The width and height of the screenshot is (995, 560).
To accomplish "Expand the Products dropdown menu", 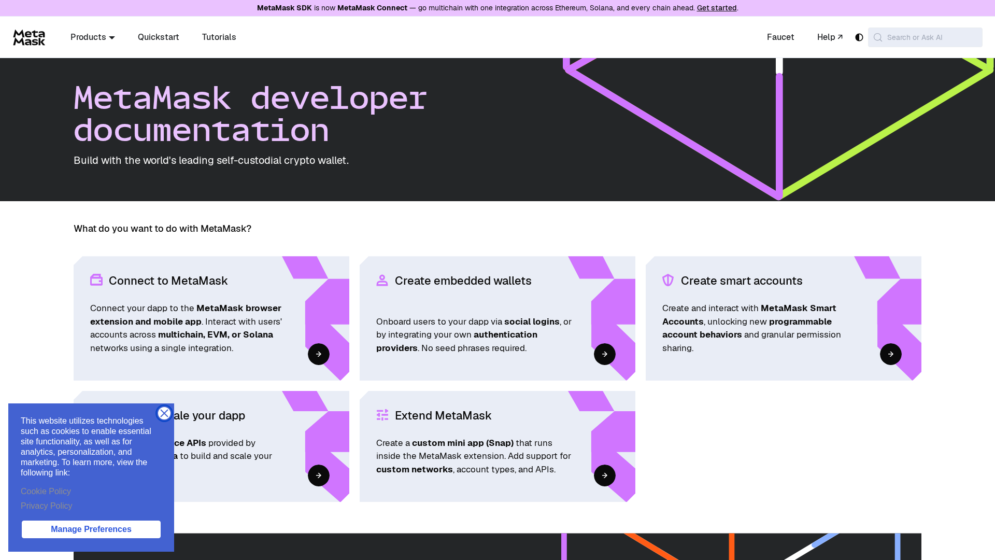I will [x=93, y=37].
